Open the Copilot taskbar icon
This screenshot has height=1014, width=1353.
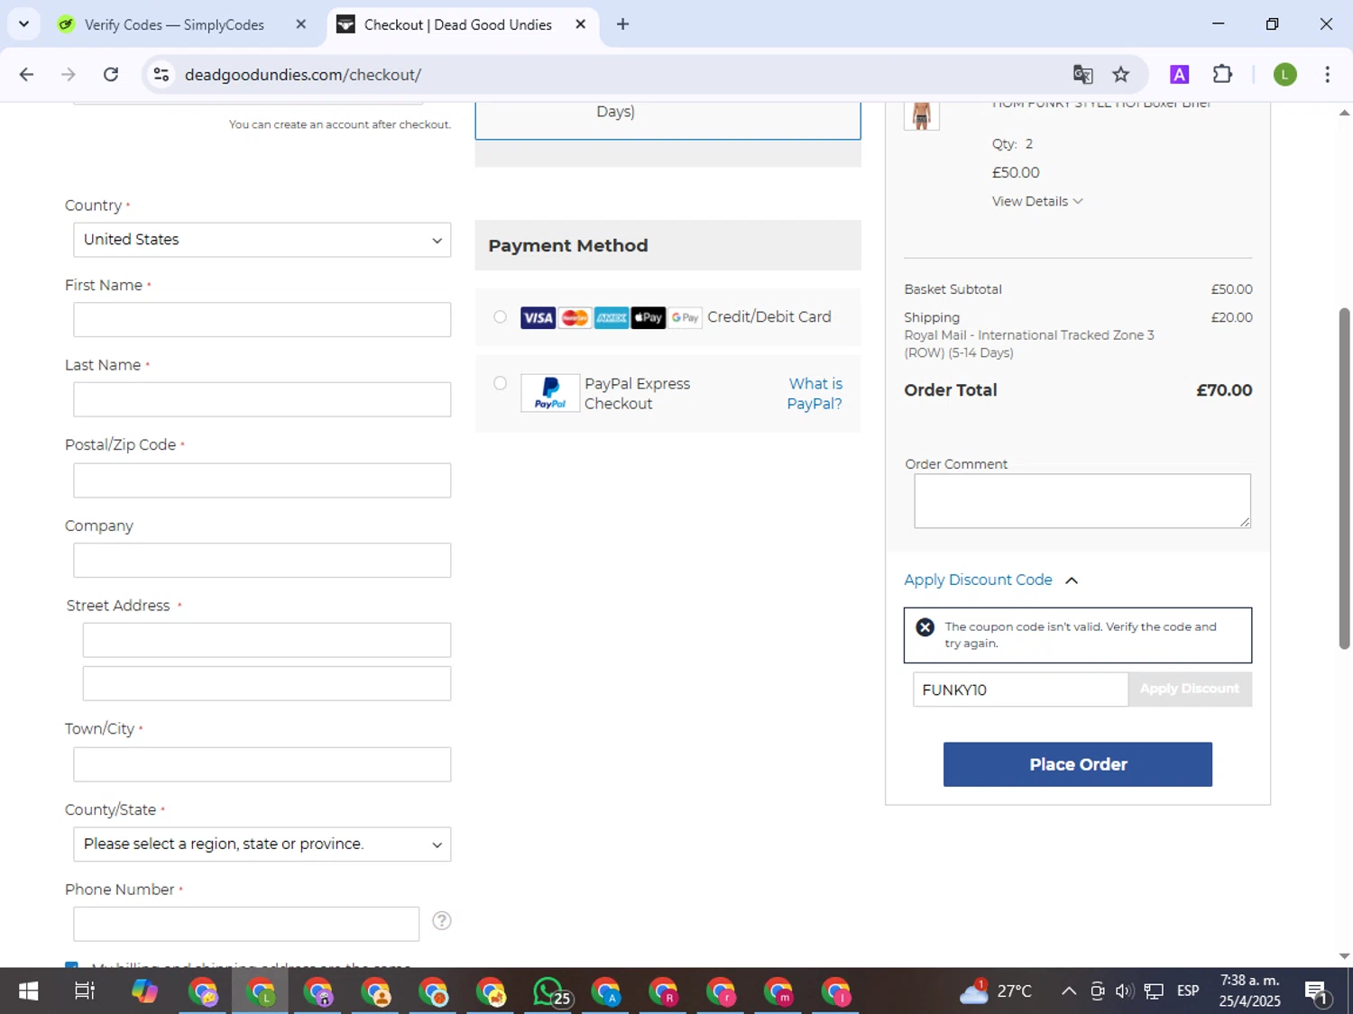[144, 991]
